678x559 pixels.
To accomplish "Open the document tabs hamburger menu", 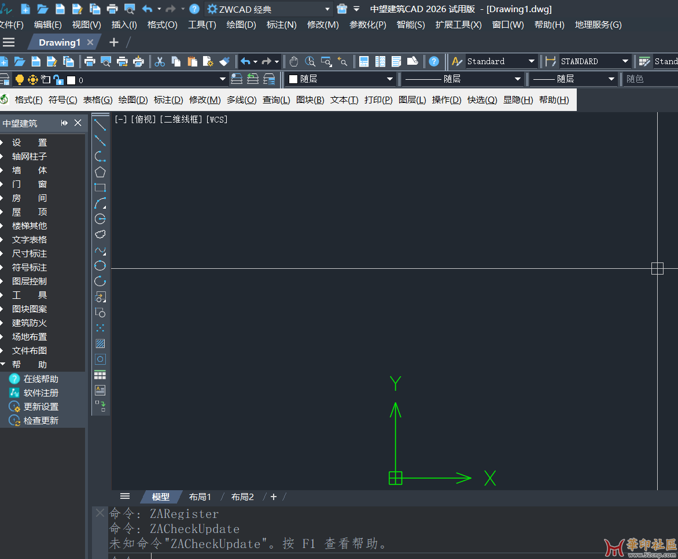I will (9, 42).
